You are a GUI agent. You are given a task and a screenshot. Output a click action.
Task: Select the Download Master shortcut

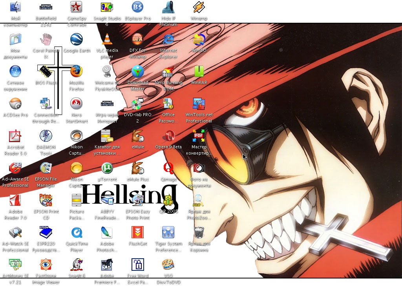pos(138,71)
